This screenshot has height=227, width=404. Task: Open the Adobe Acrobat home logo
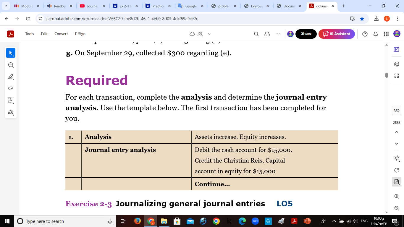coord(11,34)
